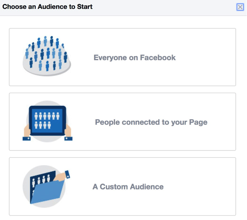Select the crowd-of-people icon
Screen dimensions: 247x220
(47, 56)
